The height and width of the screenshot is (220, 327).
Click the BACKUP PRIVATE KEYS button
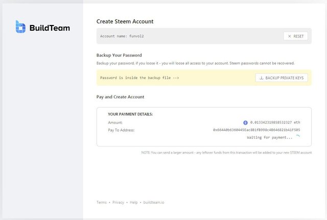282,78
